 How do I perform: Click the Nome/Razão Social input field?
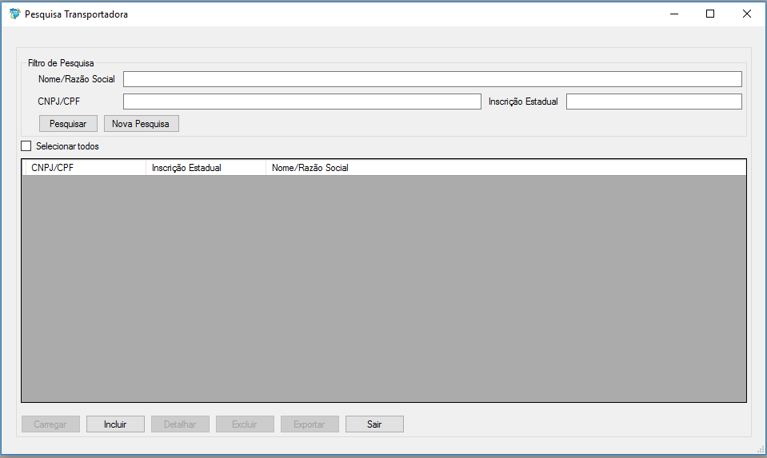(x=433, y=79)
